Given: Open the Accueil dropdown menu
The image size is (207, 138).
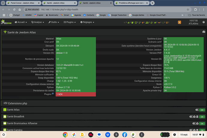Looking at the screenshot, I should (21, 22).
